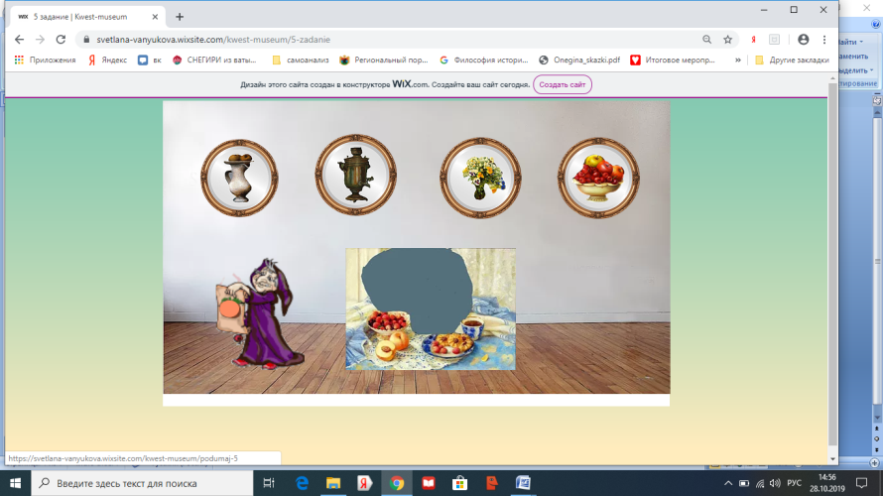Select the jug with oranges frame
The height and width of the screenshot is (496, 883).
tap(239, 178)
